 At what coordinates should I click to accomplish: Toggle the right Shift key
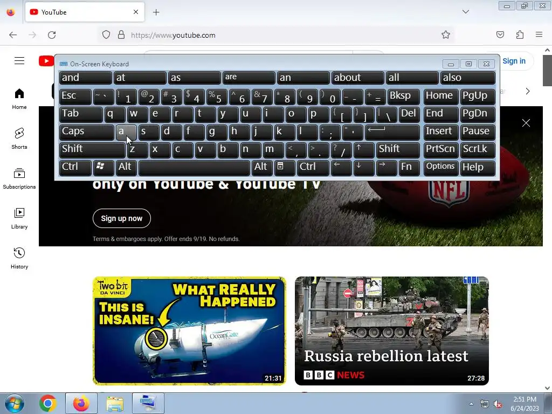coord(398,150)
